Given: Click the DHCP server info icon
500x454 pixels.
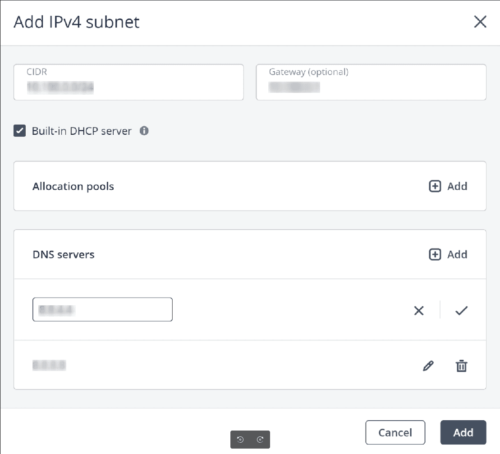Looking at the screenshot, I should [x=144, y=131].
